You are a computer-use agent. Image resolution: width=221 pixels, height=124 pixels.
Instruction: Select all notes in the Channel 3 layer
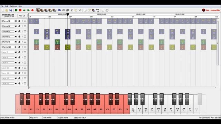coord(25,42)
